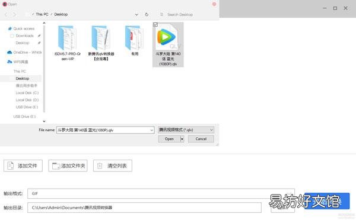Select the 新腾讯qlv转换器 folder icon
Screen dimensions: 356x220
pos(101,38)
